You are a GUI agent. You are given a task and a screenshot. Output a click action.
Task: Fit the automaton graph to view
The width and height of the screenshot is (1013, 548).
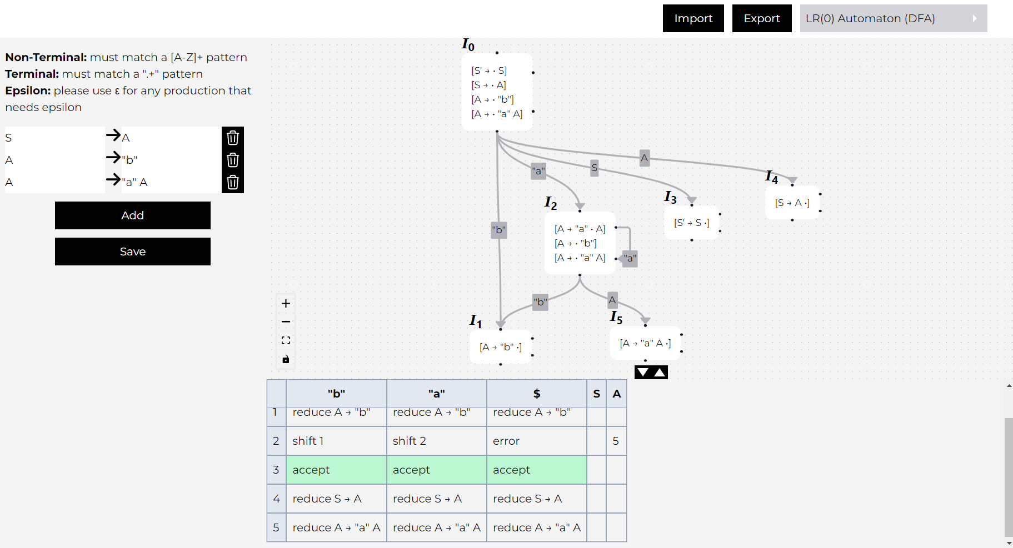pos(286,340)
